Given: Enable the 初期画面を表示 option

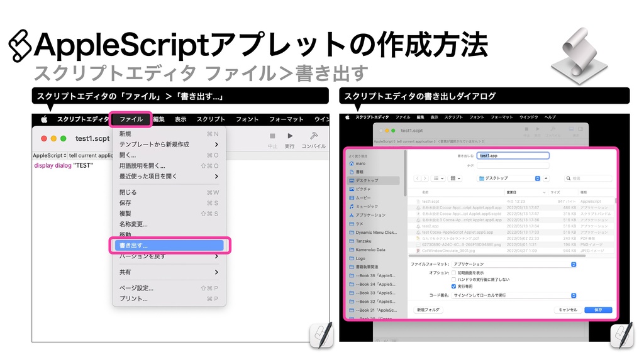Looking at the screenshot, I should (x=453, y=273).
